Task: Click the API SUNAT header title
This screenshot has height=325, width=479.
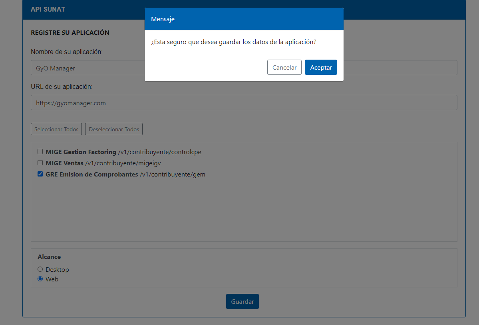Action: tap(48, 10)
